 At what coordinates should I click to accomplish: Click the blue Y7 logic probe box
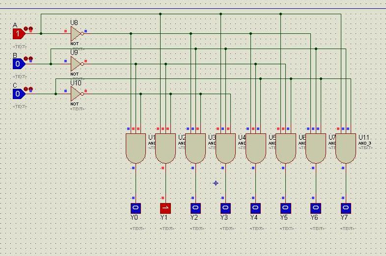(346, 208)
